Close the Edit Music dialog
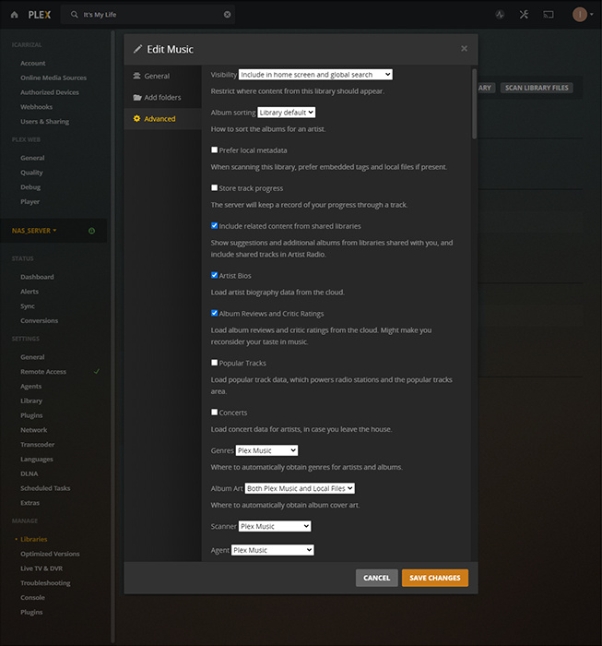The width and height of the screenshot is (602, 646). [464, 49]
